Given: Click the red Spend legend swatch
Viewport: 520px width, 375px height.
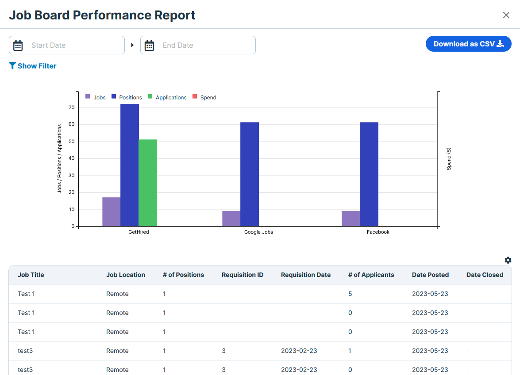Looking at the screenshot, I should (195, 97).
